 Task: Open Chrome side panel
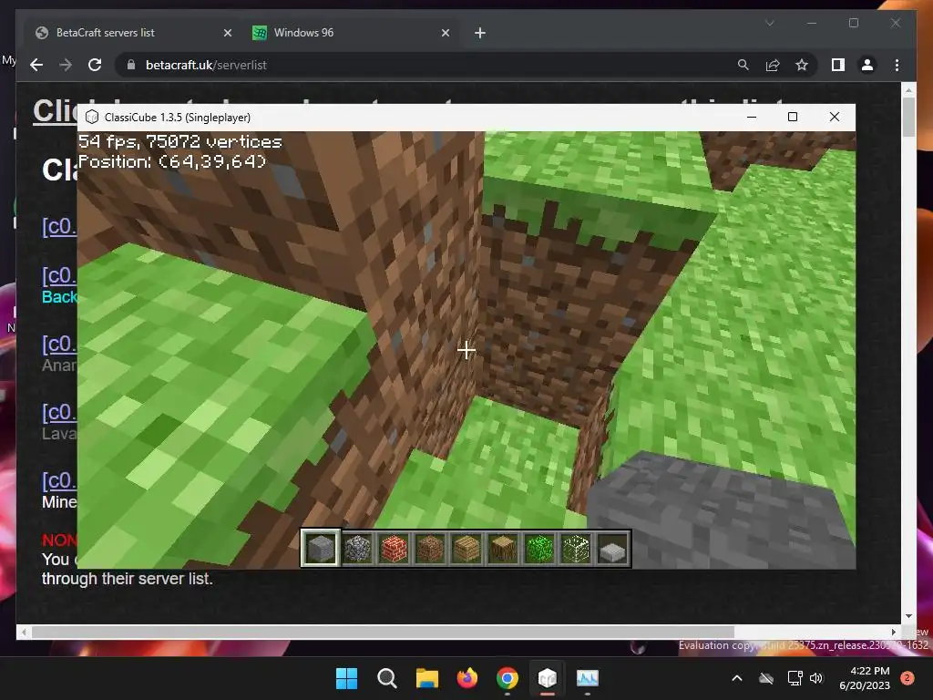point(838,65)
